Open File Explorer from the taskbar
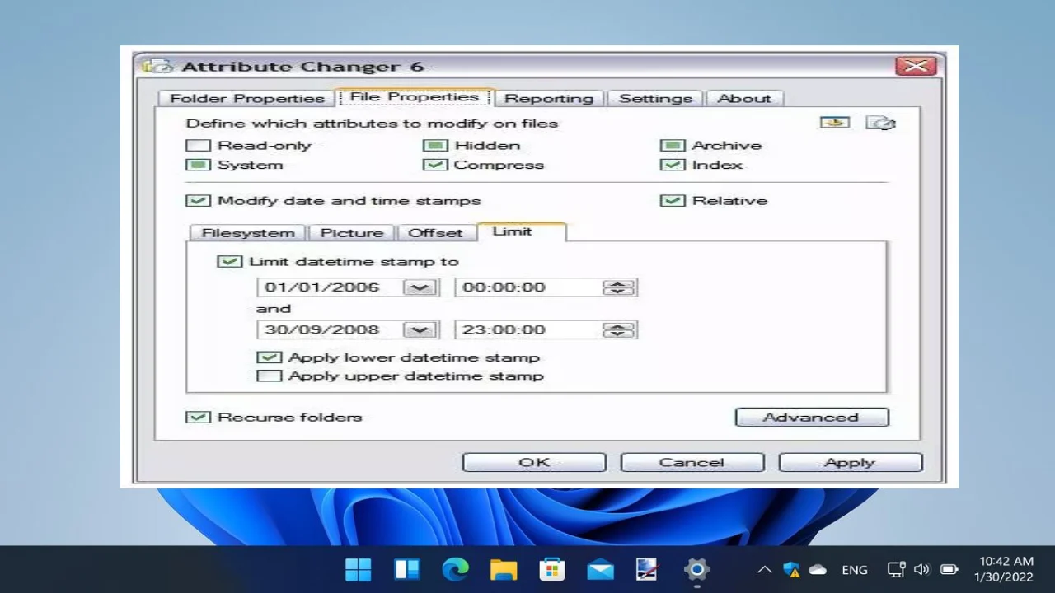 coord(504,569)
